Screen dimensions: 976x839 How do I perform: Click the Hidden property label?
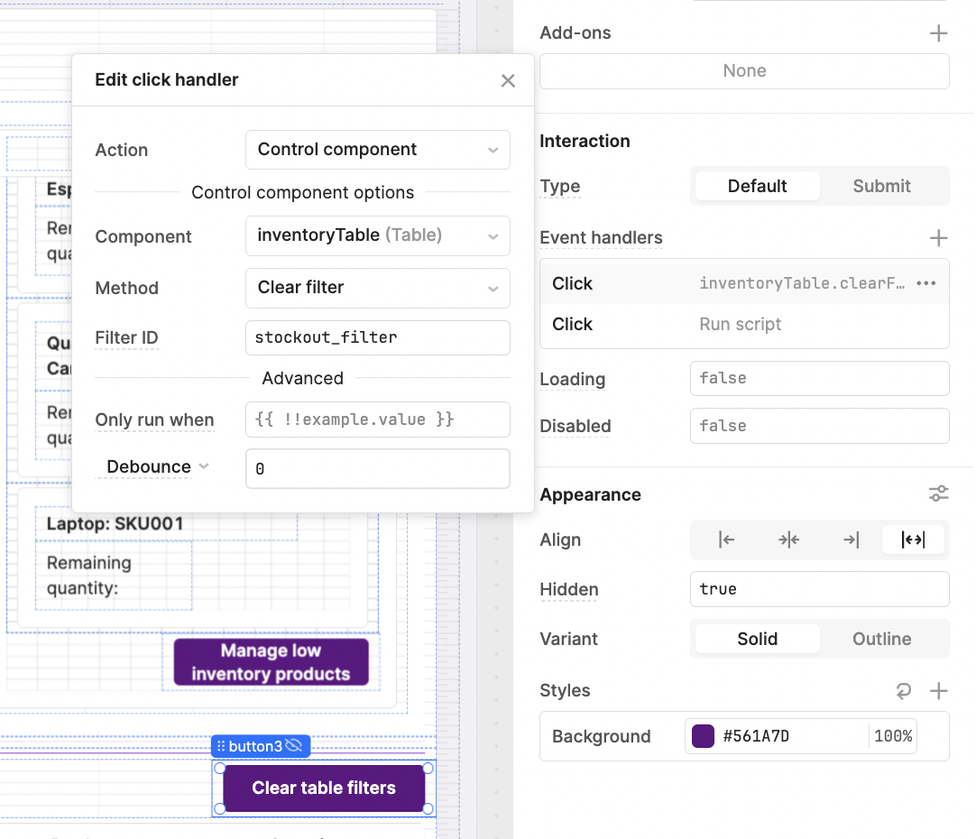point(569,589)
